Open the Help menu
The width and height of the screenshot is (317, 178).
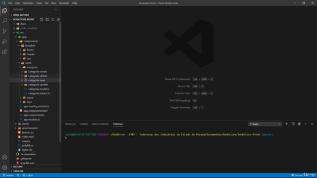click(x=74, y=3)
